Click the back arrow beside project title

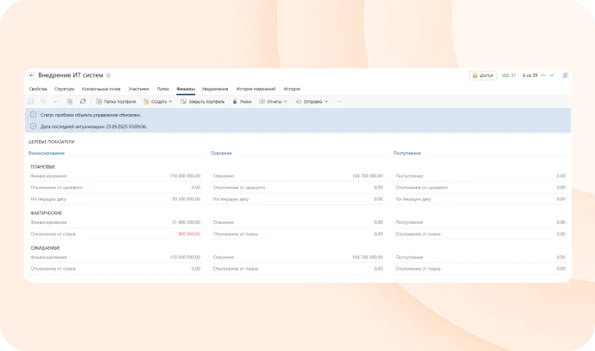point(32,76)
